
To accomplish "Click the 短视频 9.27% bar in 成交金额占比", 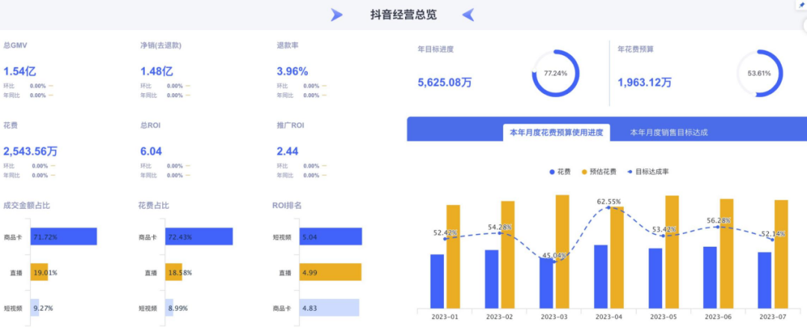I will tap(35, 308).
